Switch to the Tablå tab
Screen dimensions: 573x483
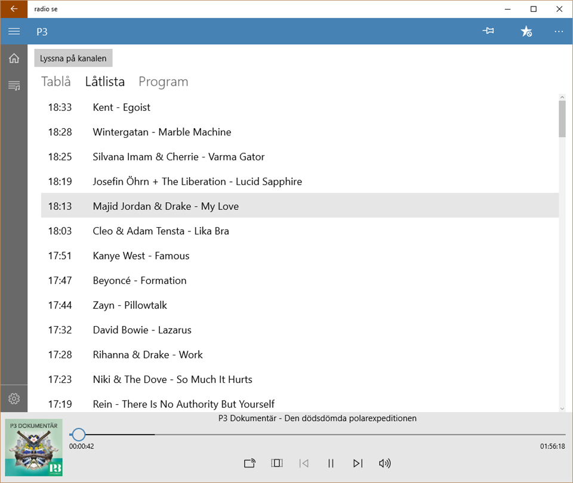pyautogui.click(x=56, y=82)
